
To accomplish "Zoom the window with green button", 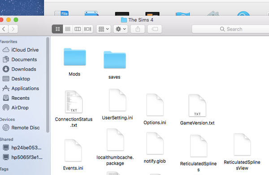I will click(16, 20).
